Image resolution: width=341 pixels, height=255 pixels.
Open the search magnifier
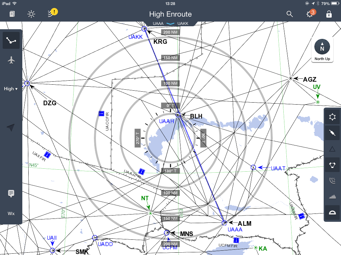289,14
